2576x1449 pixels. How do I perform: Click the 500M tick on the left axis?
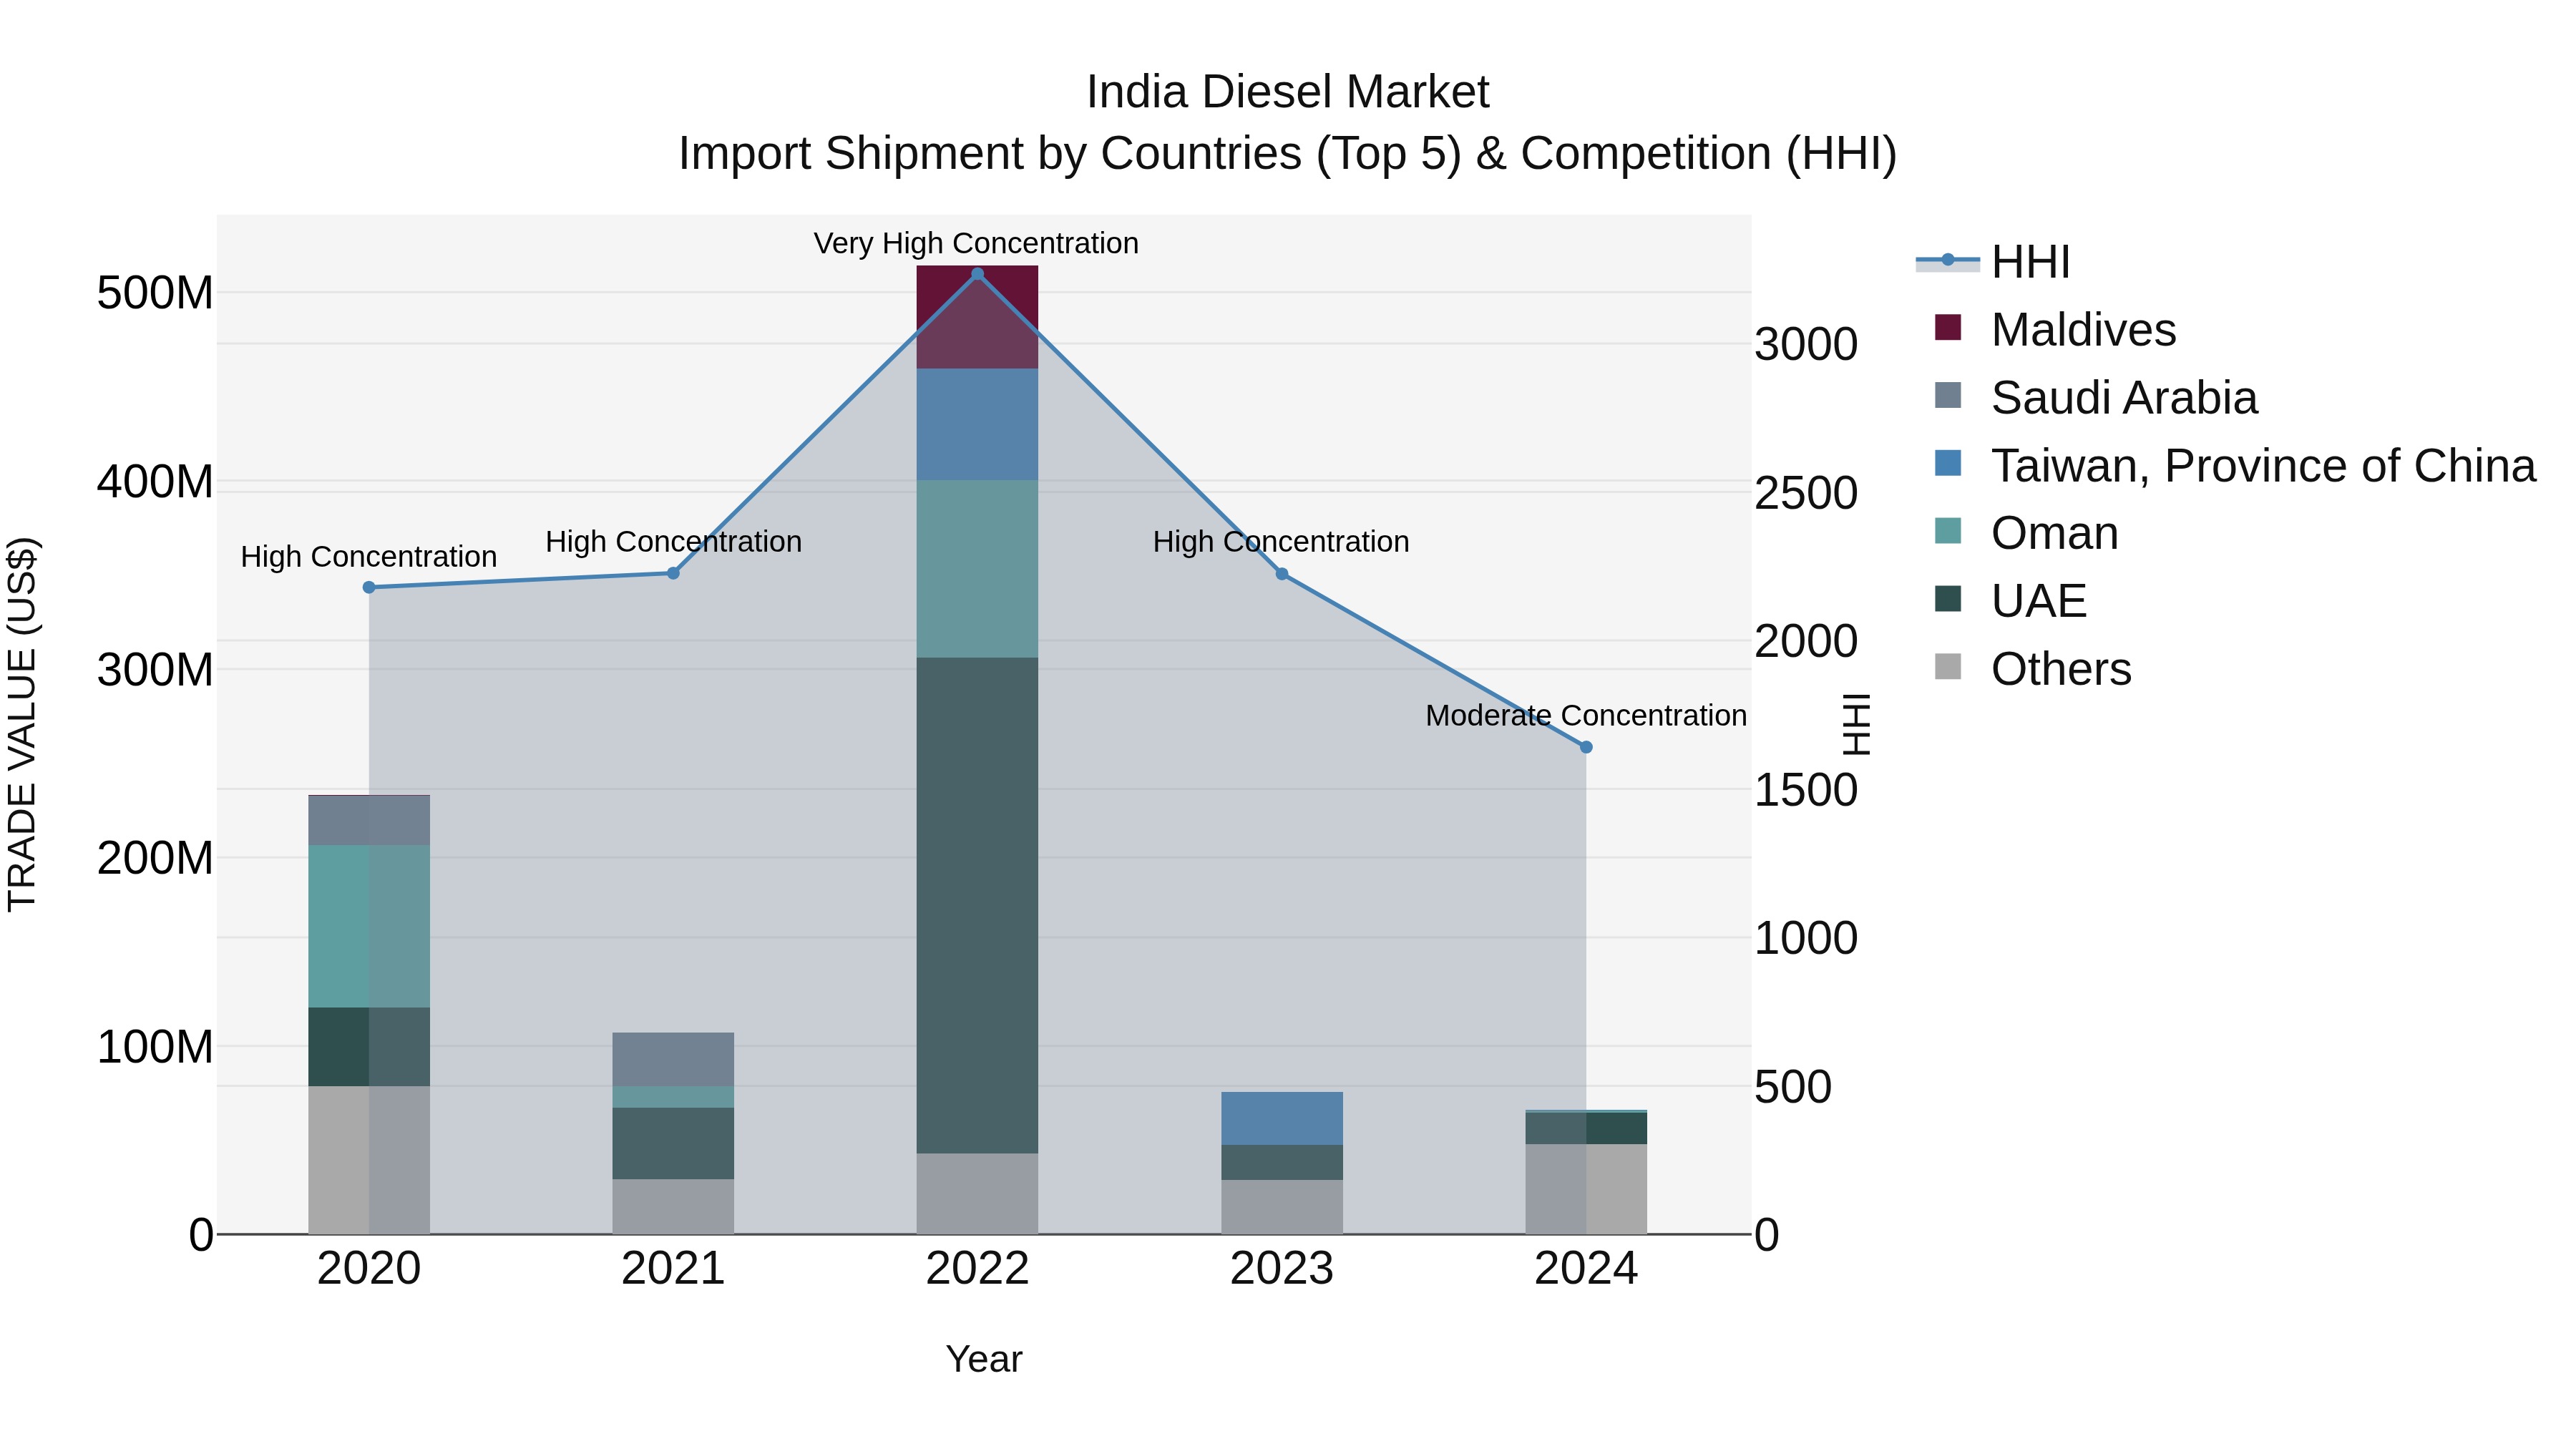(155, 293)
